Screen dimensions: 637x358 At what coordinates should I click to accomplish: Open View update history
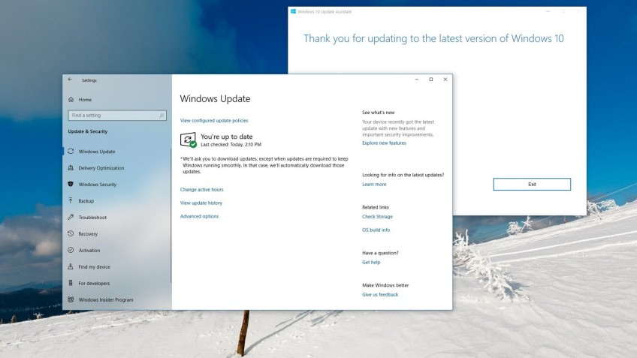click(201, 203)
